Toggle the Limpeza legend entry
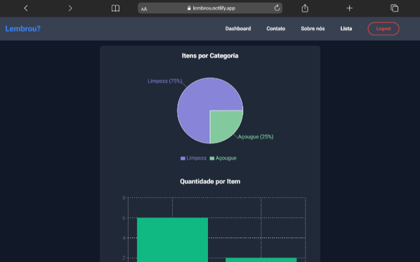 click(193, 158)
